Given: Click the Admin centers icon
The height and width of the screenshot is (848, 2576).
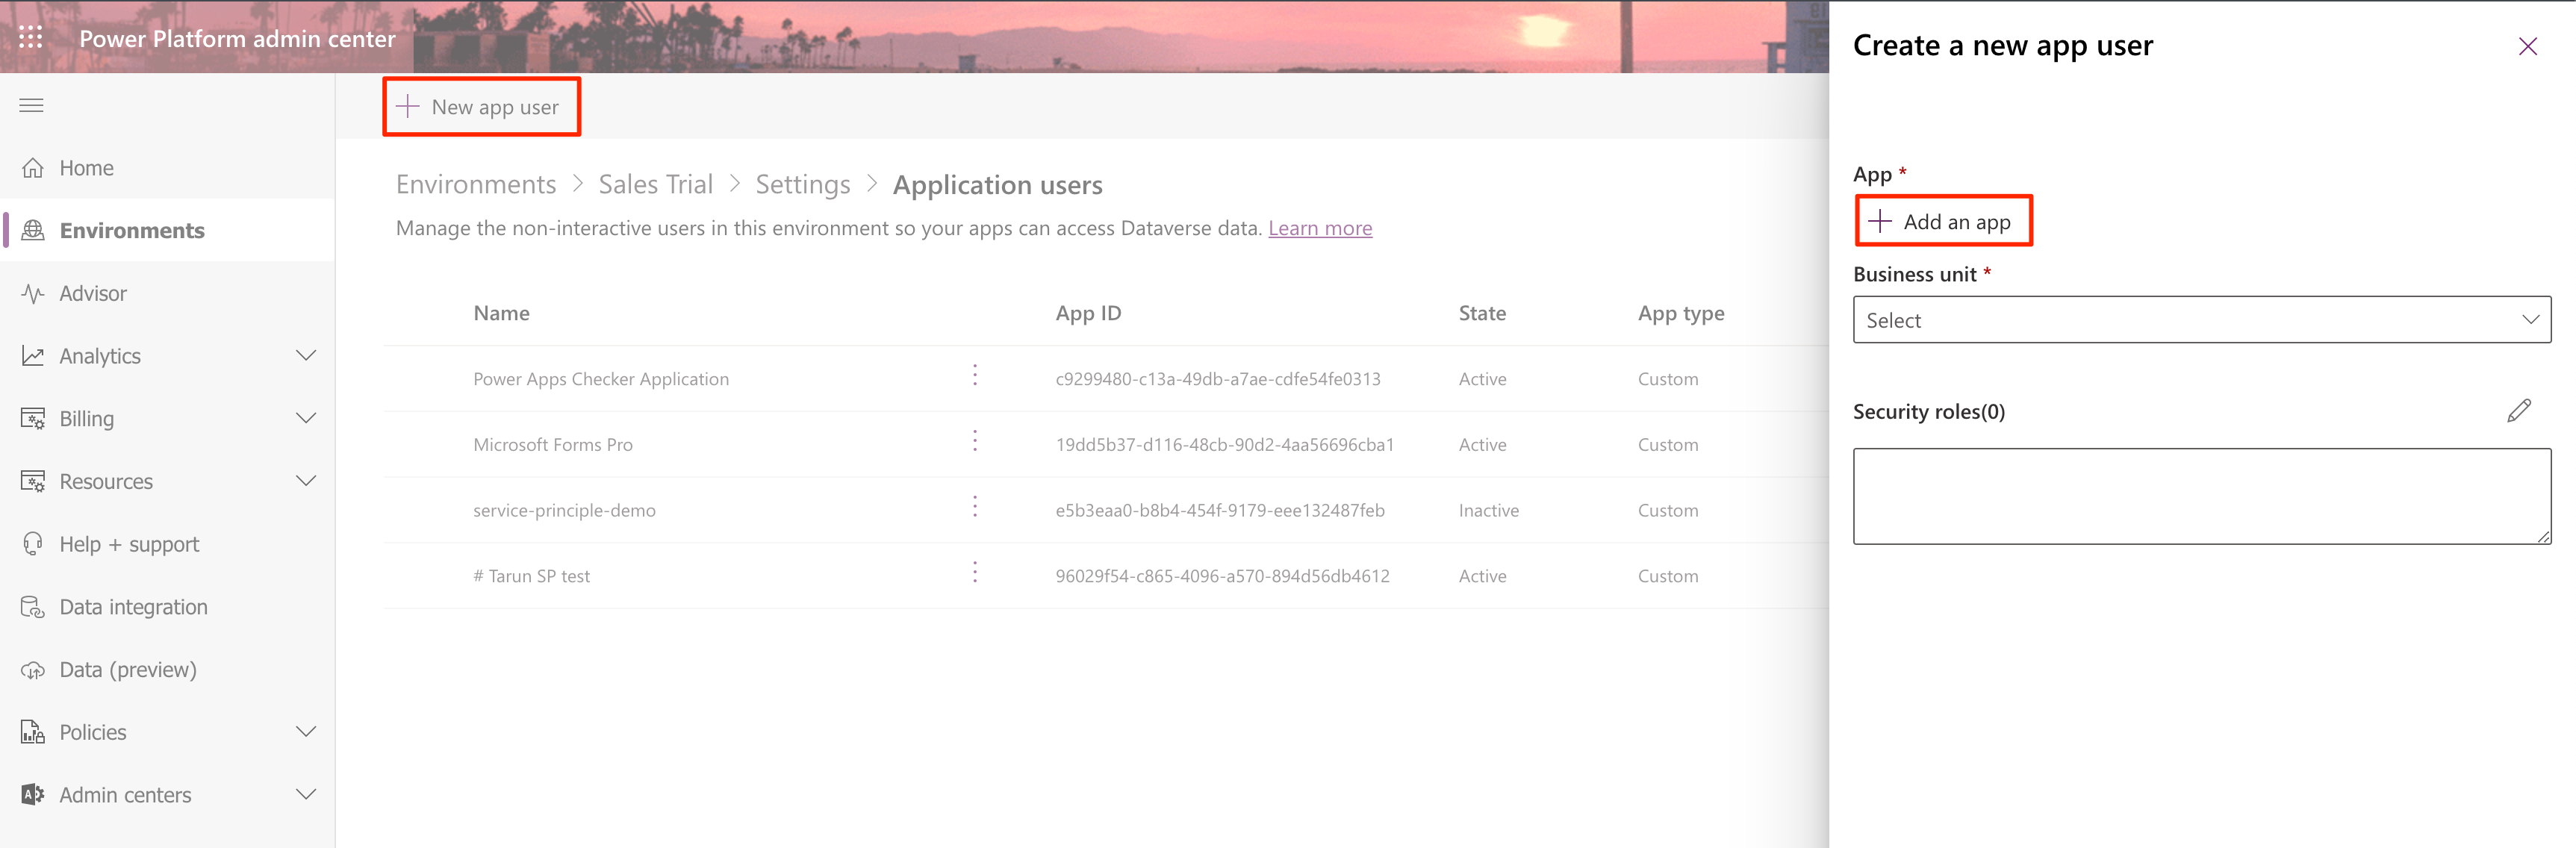Looking at the screenshot, I should (x=33, y=795).
